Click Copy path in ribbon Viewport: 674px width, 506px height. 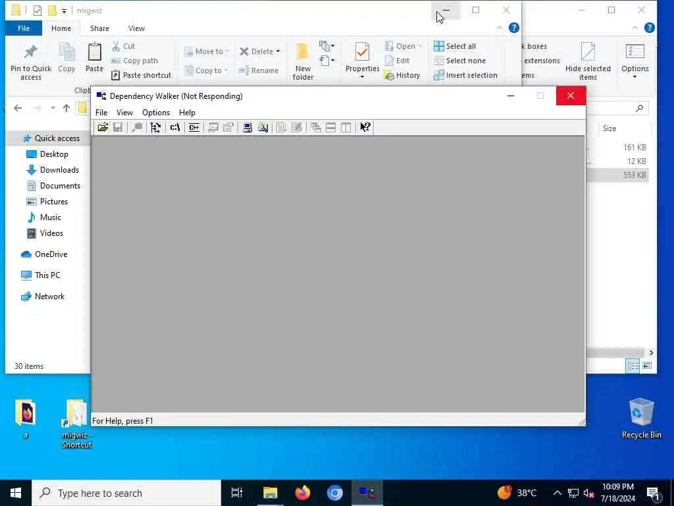click(134, 61)
